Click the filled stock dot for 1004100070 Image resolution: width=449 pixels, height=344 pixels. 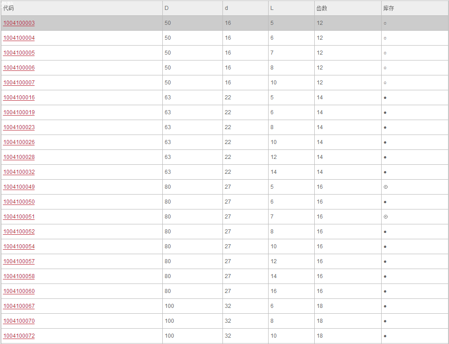click(385, 321)
